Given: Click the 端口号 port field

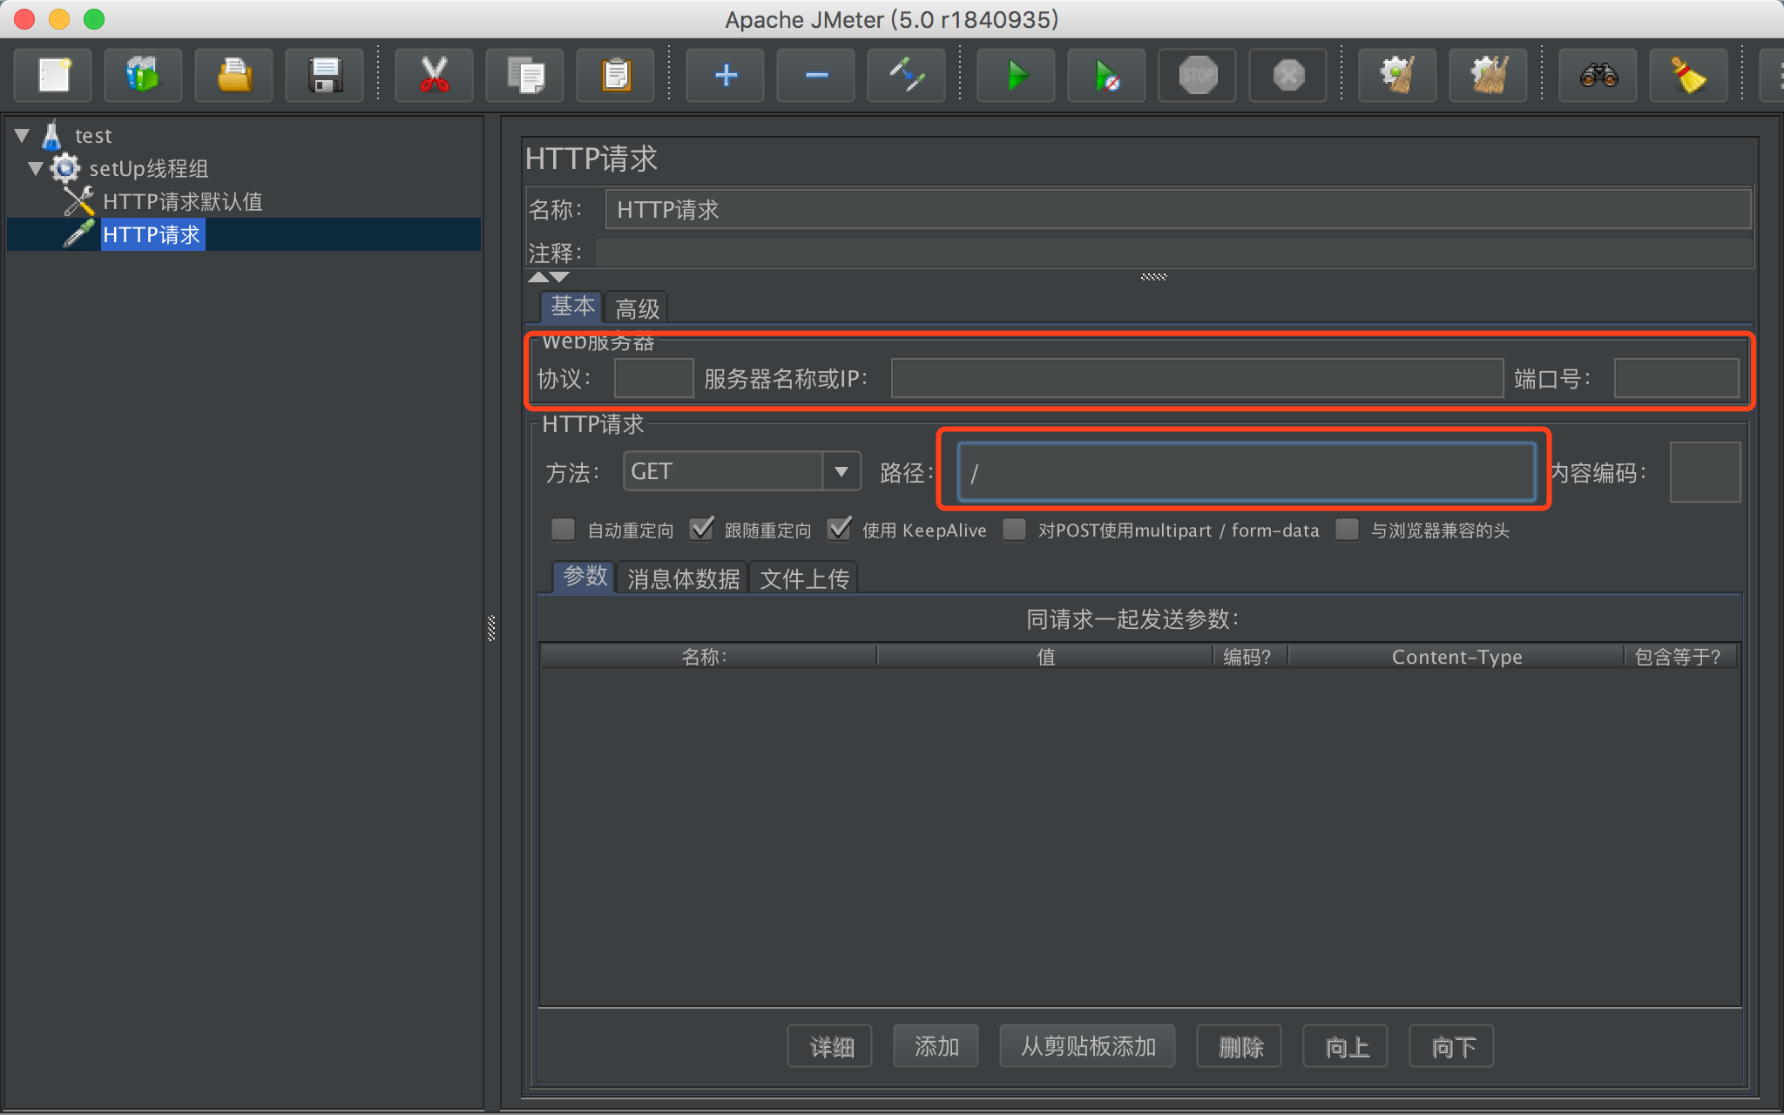Looking at the screenshot, I should coord(1677,378).
